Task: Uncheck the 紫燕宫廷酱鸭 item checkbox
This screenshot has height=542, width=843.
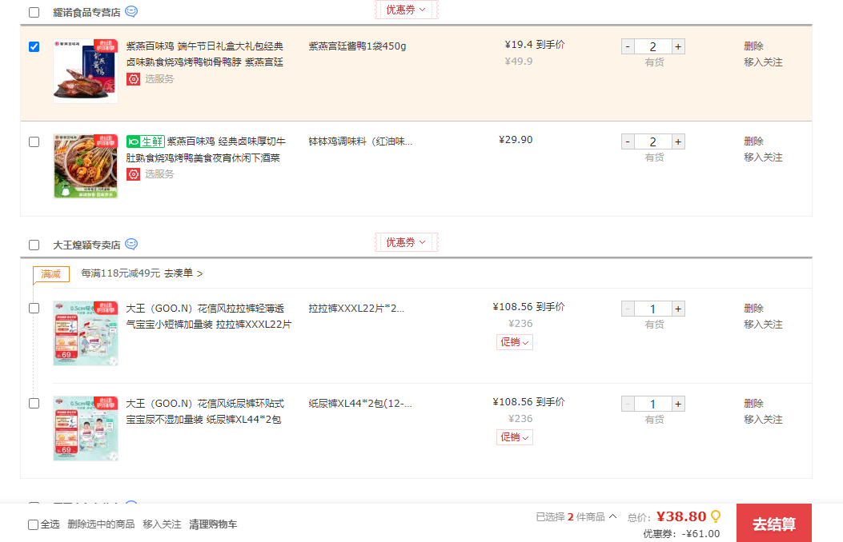Action: (x=34, y=46)
